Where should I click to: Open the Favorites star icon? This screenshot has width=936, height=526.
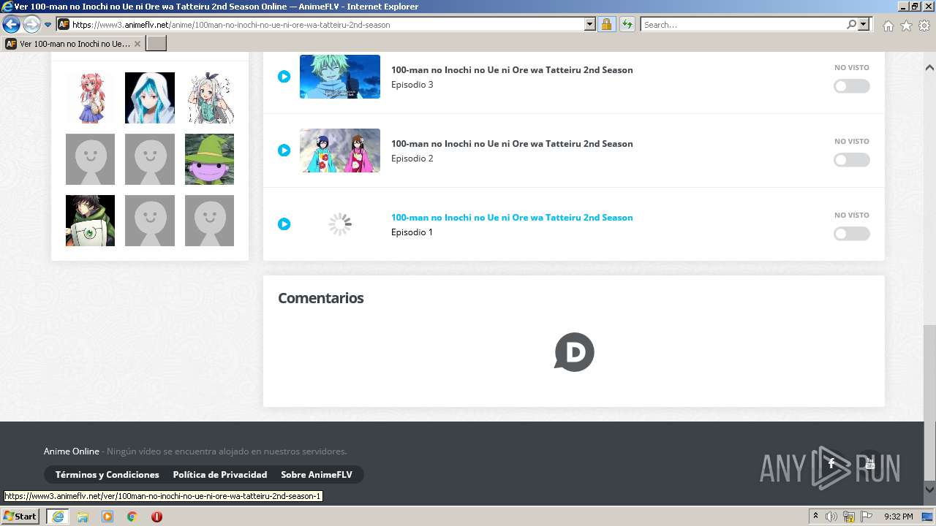click(x=906, y=26)
